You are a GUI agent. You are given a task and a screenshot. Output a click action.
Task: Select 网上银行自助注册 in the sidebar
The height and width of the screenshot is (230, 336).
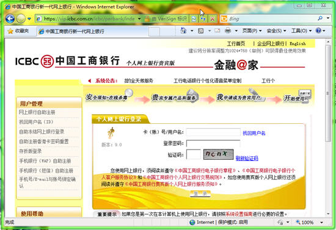pyautogui.click(x=37, y=112)
